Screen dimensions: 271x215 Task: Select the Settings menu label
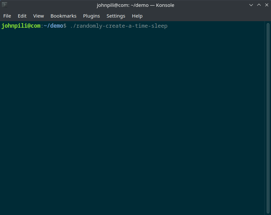(116, 16)
